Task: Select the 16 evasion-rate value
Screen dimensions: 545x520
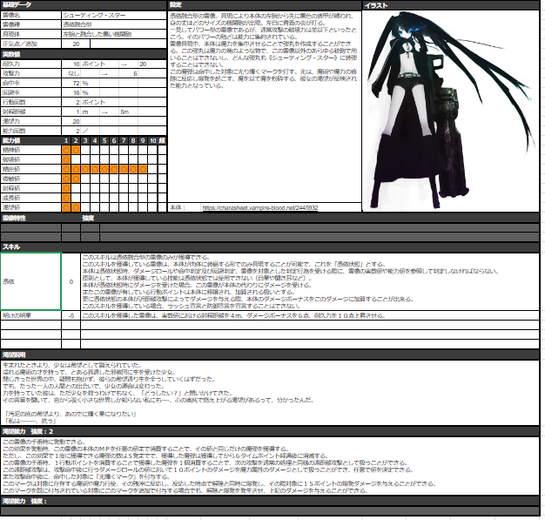Action: (71, 92)
